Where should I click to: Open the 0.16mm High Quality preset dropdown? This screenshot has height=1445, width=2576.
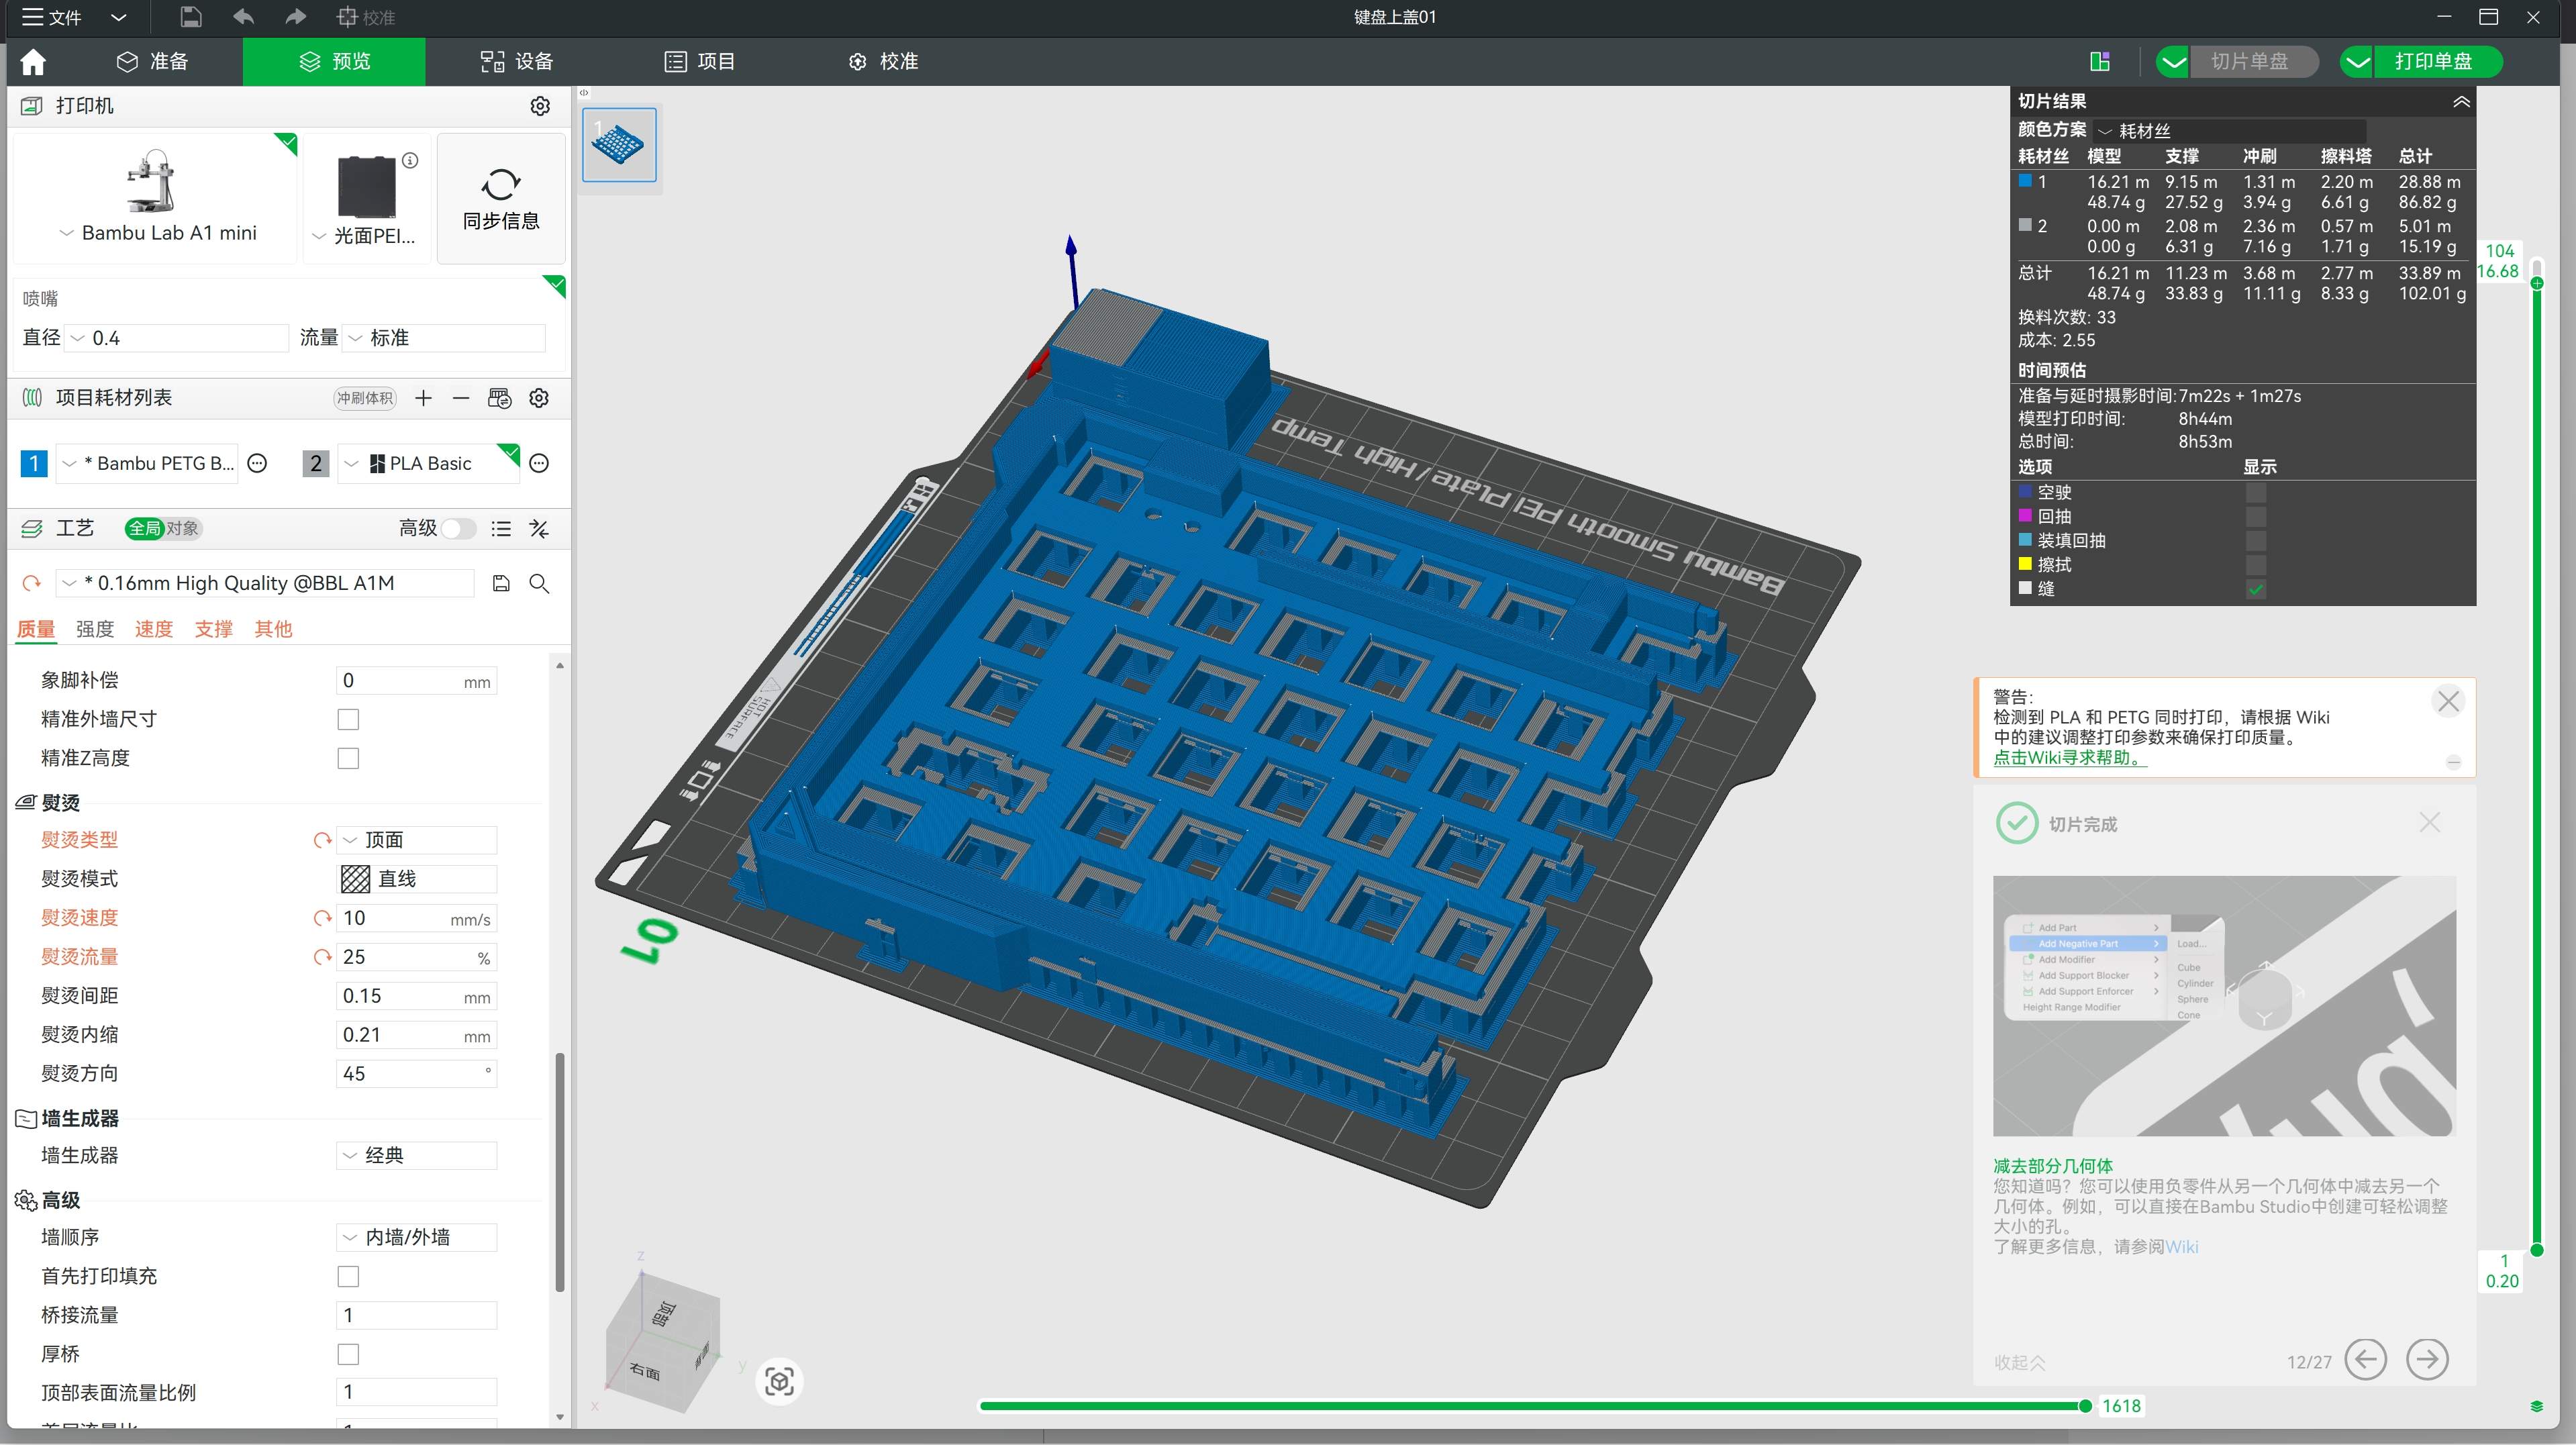(265, 583)
